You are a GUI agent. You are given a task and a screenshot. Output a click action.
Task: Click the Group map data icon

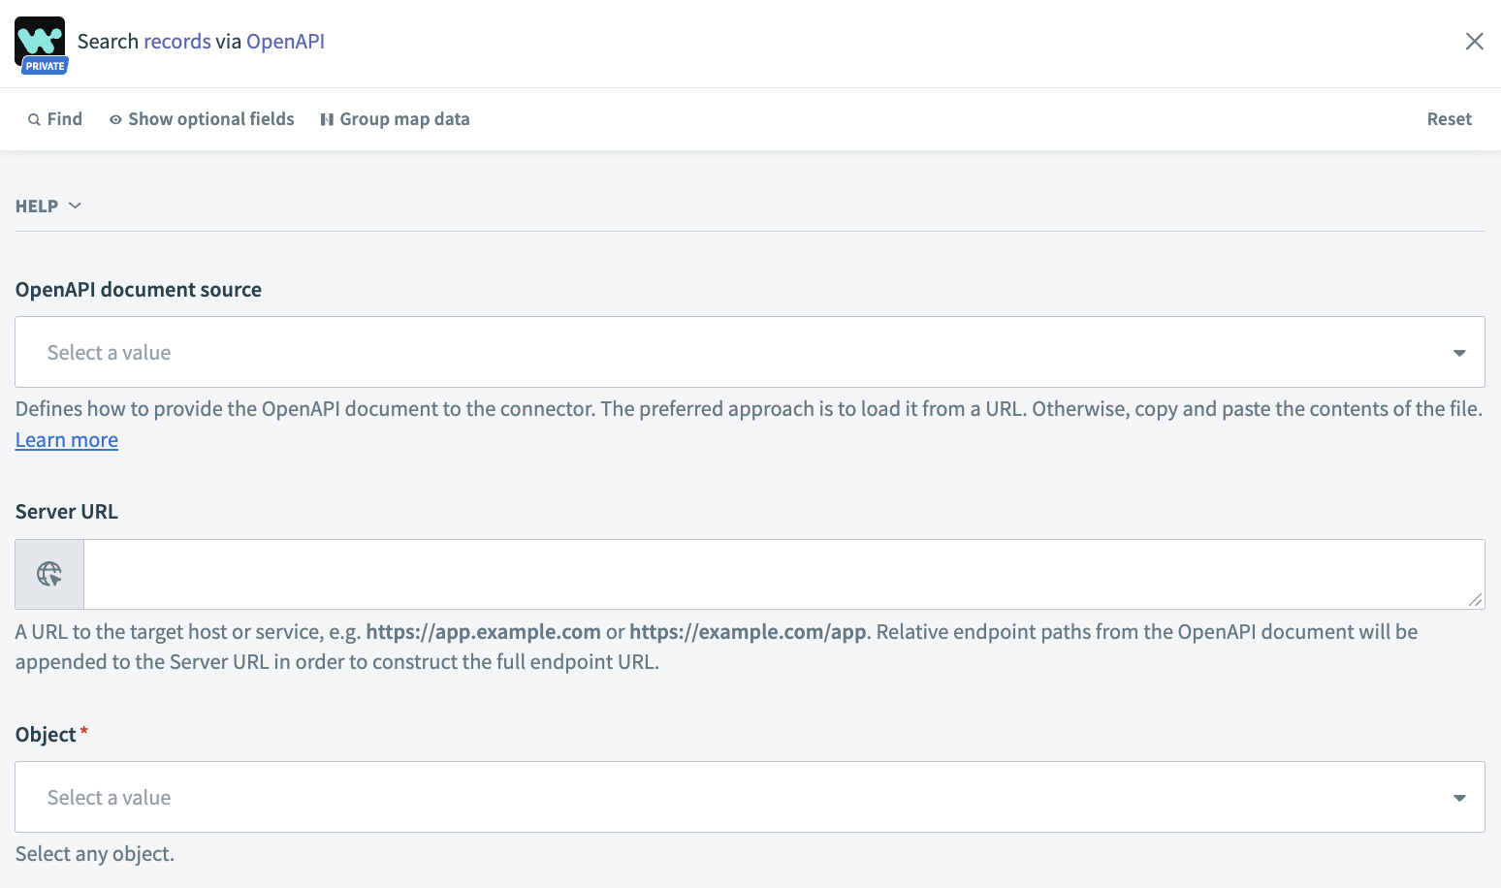point(327,118)
